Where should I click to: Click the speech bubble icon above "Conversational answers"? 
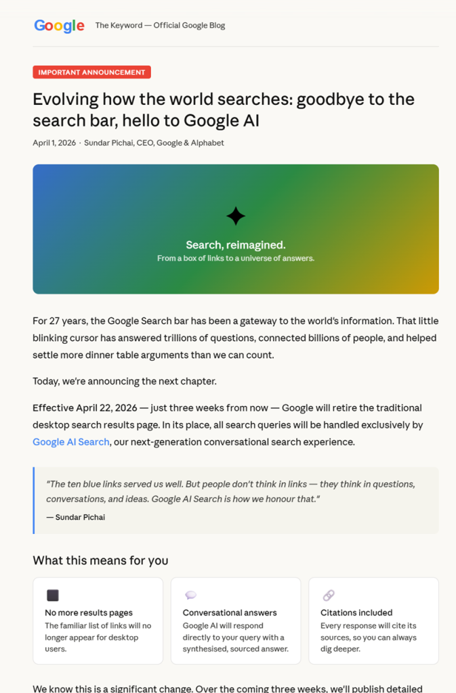[x=190, y=596]
